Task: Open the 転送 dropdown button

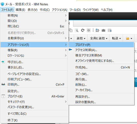Action: point(116,38)
